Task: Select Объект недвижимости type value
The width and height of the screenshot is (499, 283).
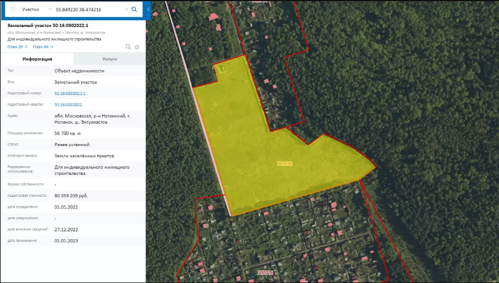Action: pos(79,71)
